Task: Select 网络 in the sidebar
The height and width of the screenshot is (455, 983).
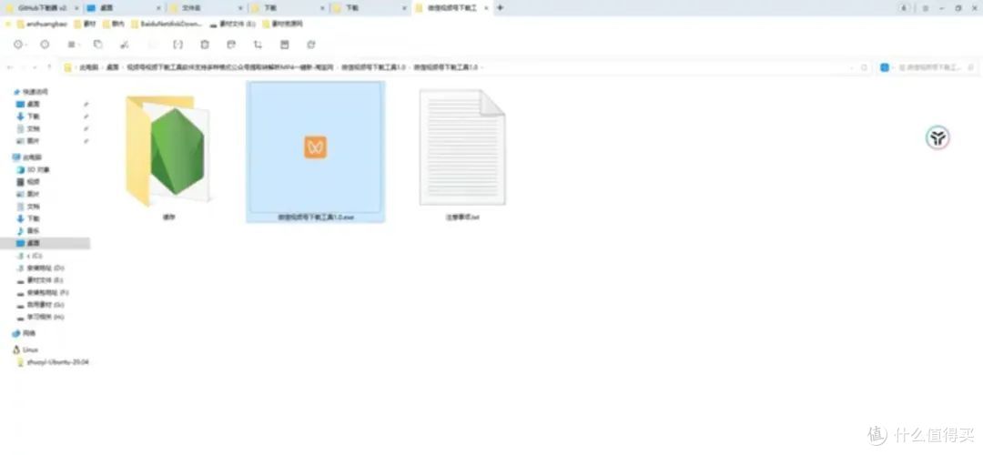Action: pyautogui.click(x=29, y=333)
